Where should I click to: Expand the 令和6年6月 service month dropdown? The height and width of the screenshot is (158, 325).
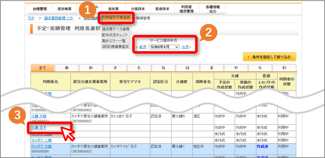pyautogui.click(x=164, y=47)
